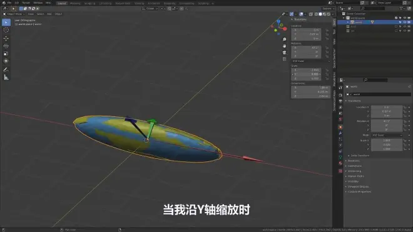Expand the Relations panel
The image size is (413, 232).
[353, 161]
